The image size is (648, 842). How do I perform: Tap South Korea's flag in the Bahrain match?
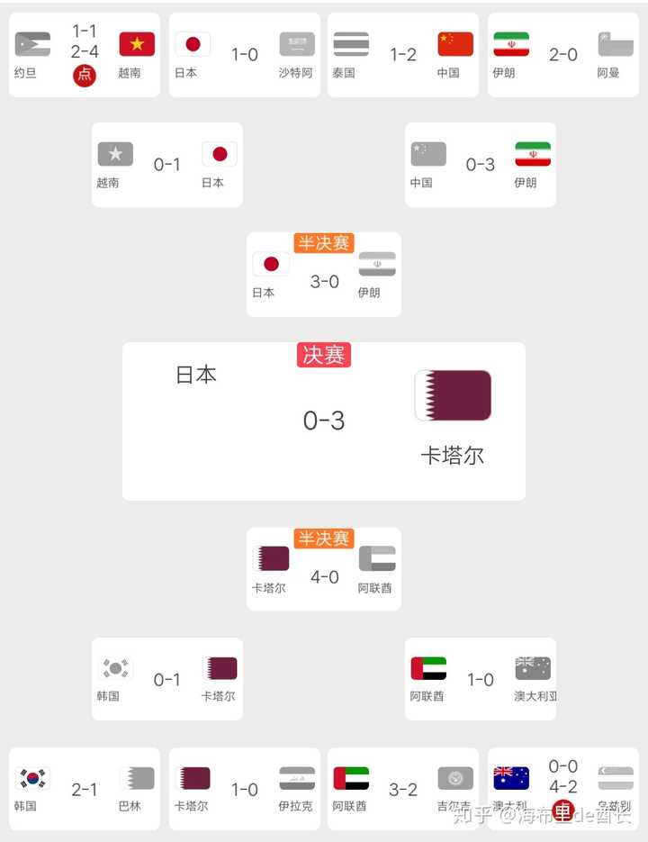coord(32,778)
